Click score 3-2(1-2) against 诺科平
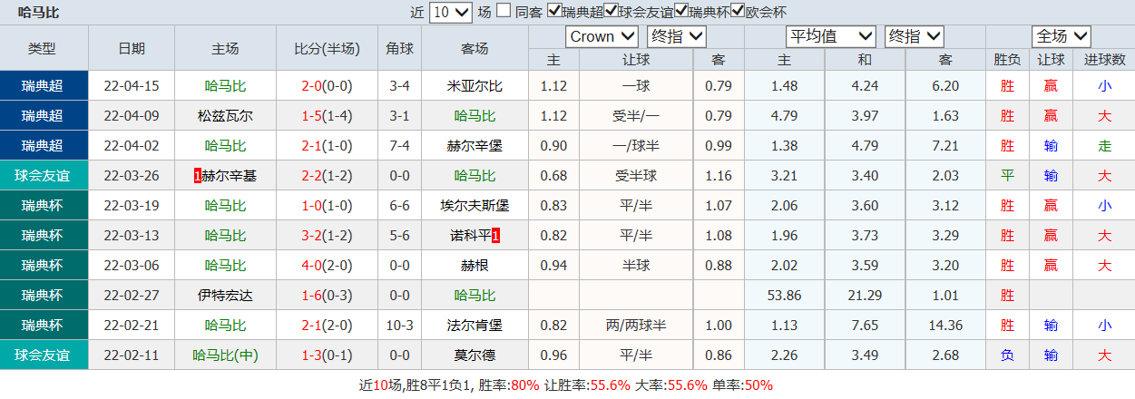The width and height of the screenshot is (1135, 399). point(327,236)
